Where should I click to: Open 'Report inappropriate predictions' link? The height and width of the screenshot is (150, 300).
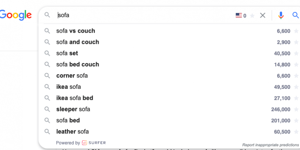[269, 145]
